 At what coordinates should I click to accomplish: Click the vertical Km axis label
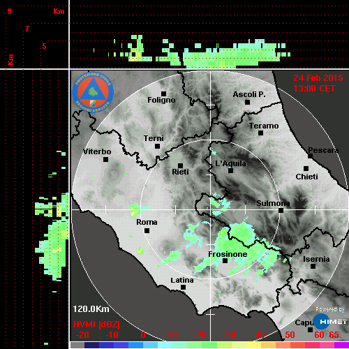(x=10, y=59)
